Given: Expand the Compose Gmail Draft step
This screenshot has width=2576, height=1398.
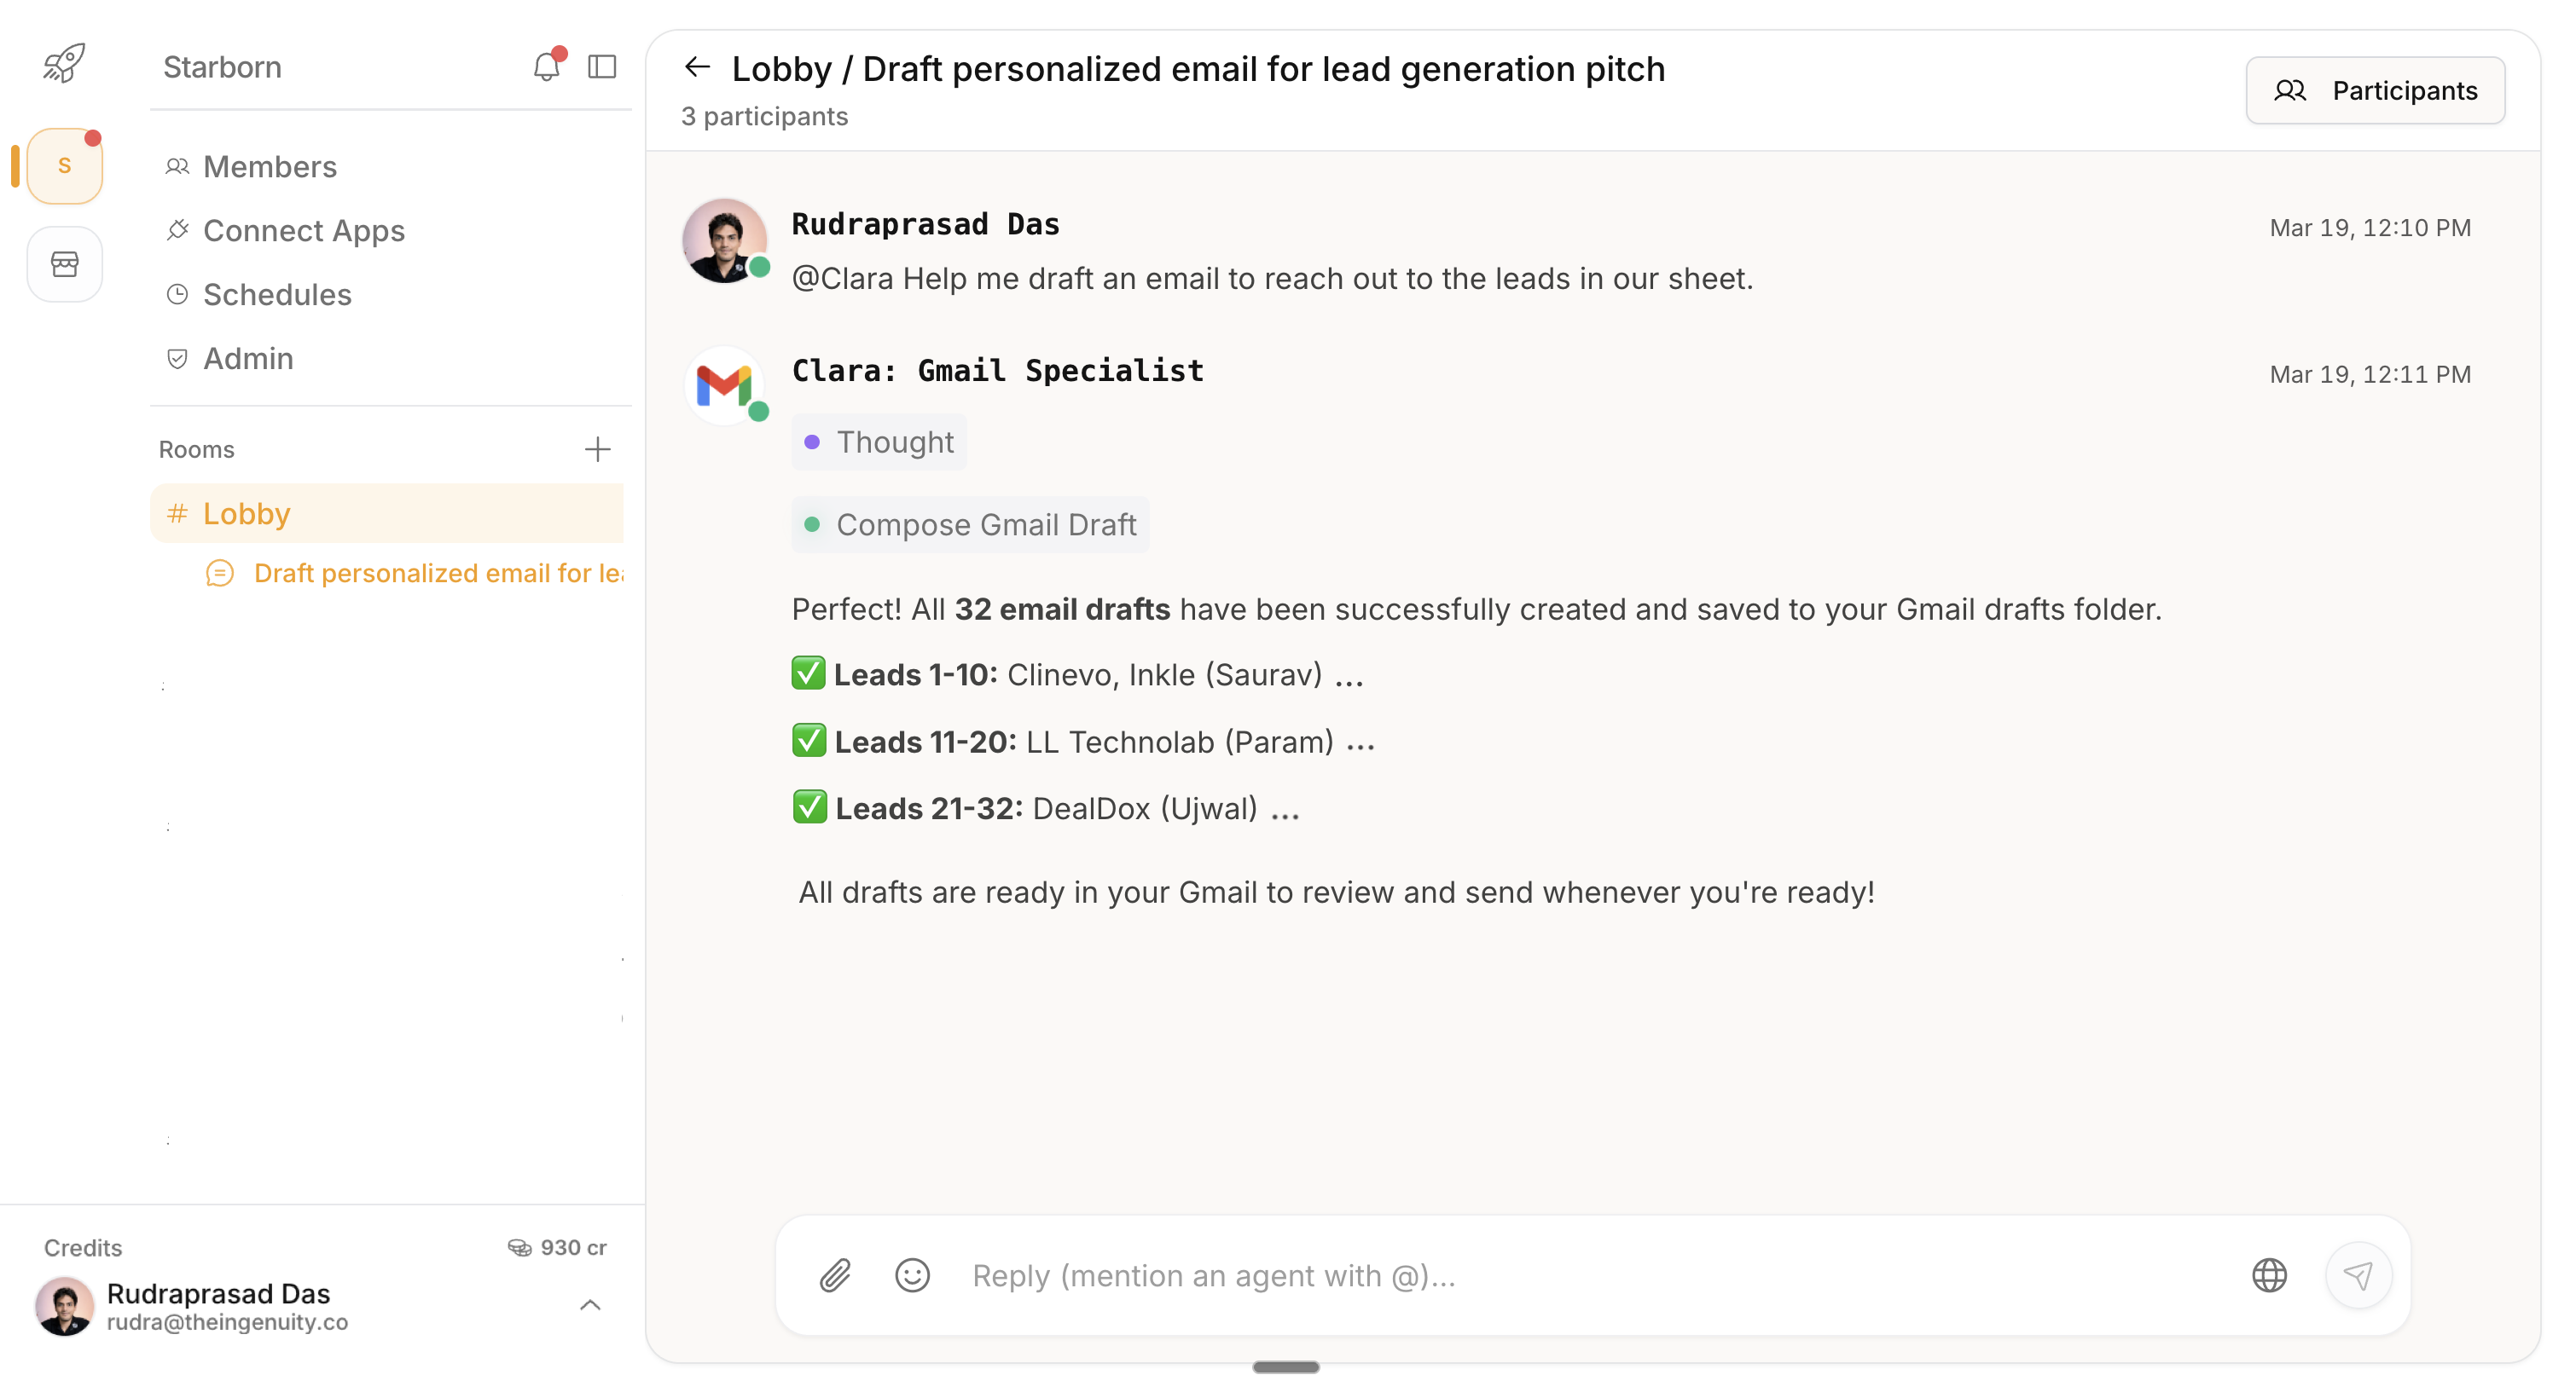Looking at the screenshot, I should (x=970, y=524).
